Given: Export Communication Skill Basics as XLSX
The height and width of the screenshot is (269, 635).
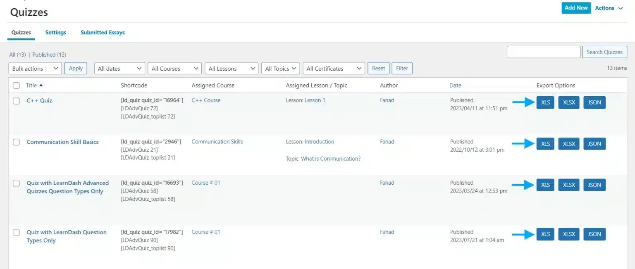Looking at the screenshot, I should (568, 144).
